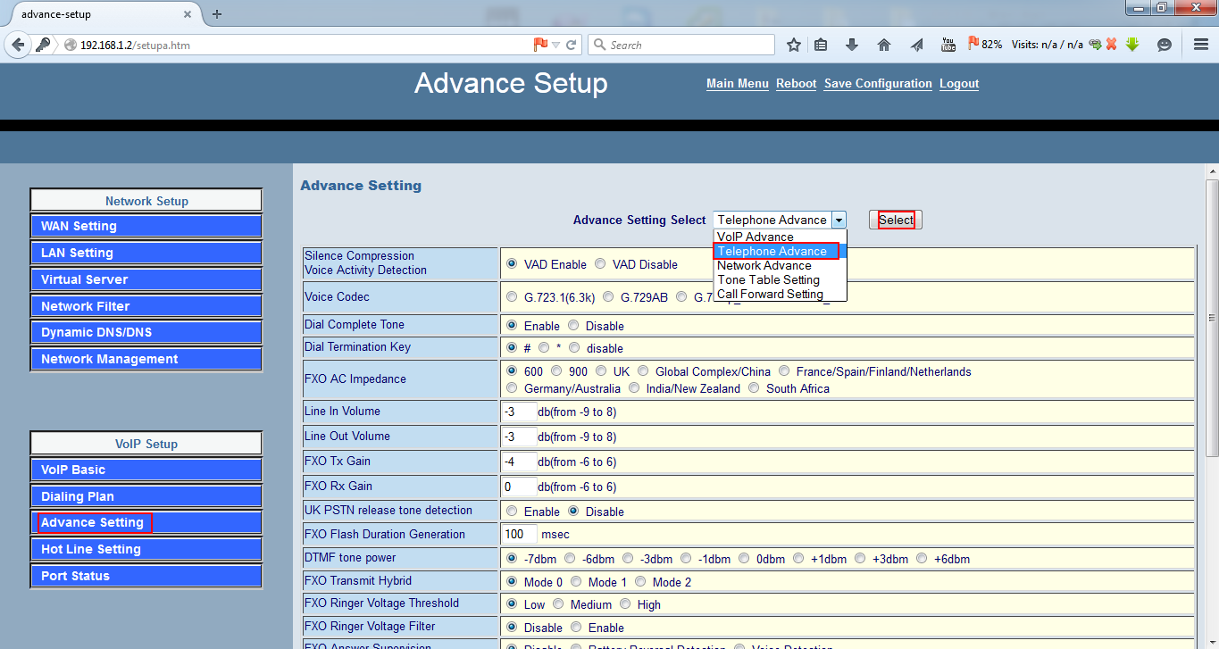The height and width of the screenshot is (649, 1219).
Task: Click the green download arrow icon
Action: [1132, 44]
